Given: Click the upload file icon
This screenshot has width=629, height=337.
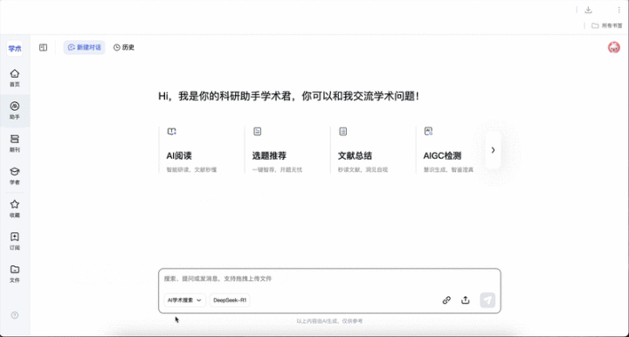Looking at the screenshot, I should tap(466, 300).
